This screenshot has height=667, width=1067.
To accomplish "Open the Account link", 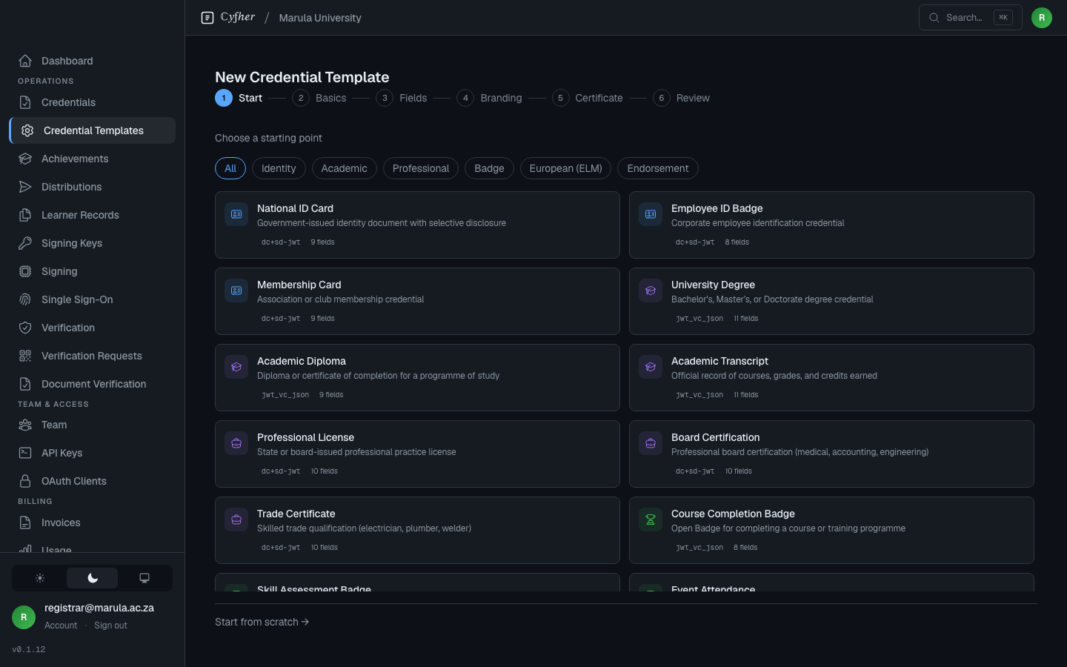I will click(61, 625).
